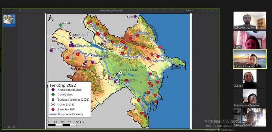This screenshot has height=132, width=272.
Task: Select Murad Ahmadov's highlighted video tile
Action: pyautogui.click(x=250, y=59)
